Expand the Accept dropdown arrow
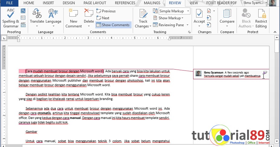 click(199, 26)
